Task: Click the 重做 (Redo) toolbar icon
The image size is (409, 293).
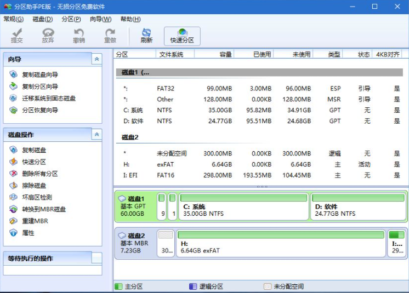Action: click(x=110, y=36)
